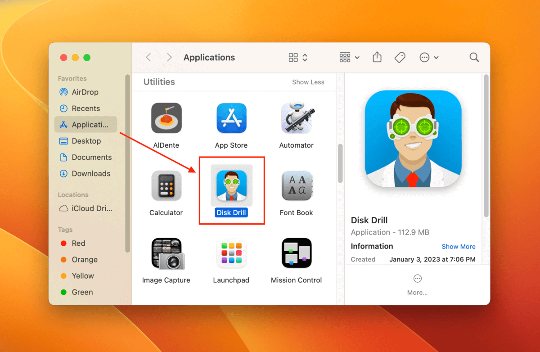Click the creation date January 3, 2023
This screenshot has height=352, width=540.
432,259
